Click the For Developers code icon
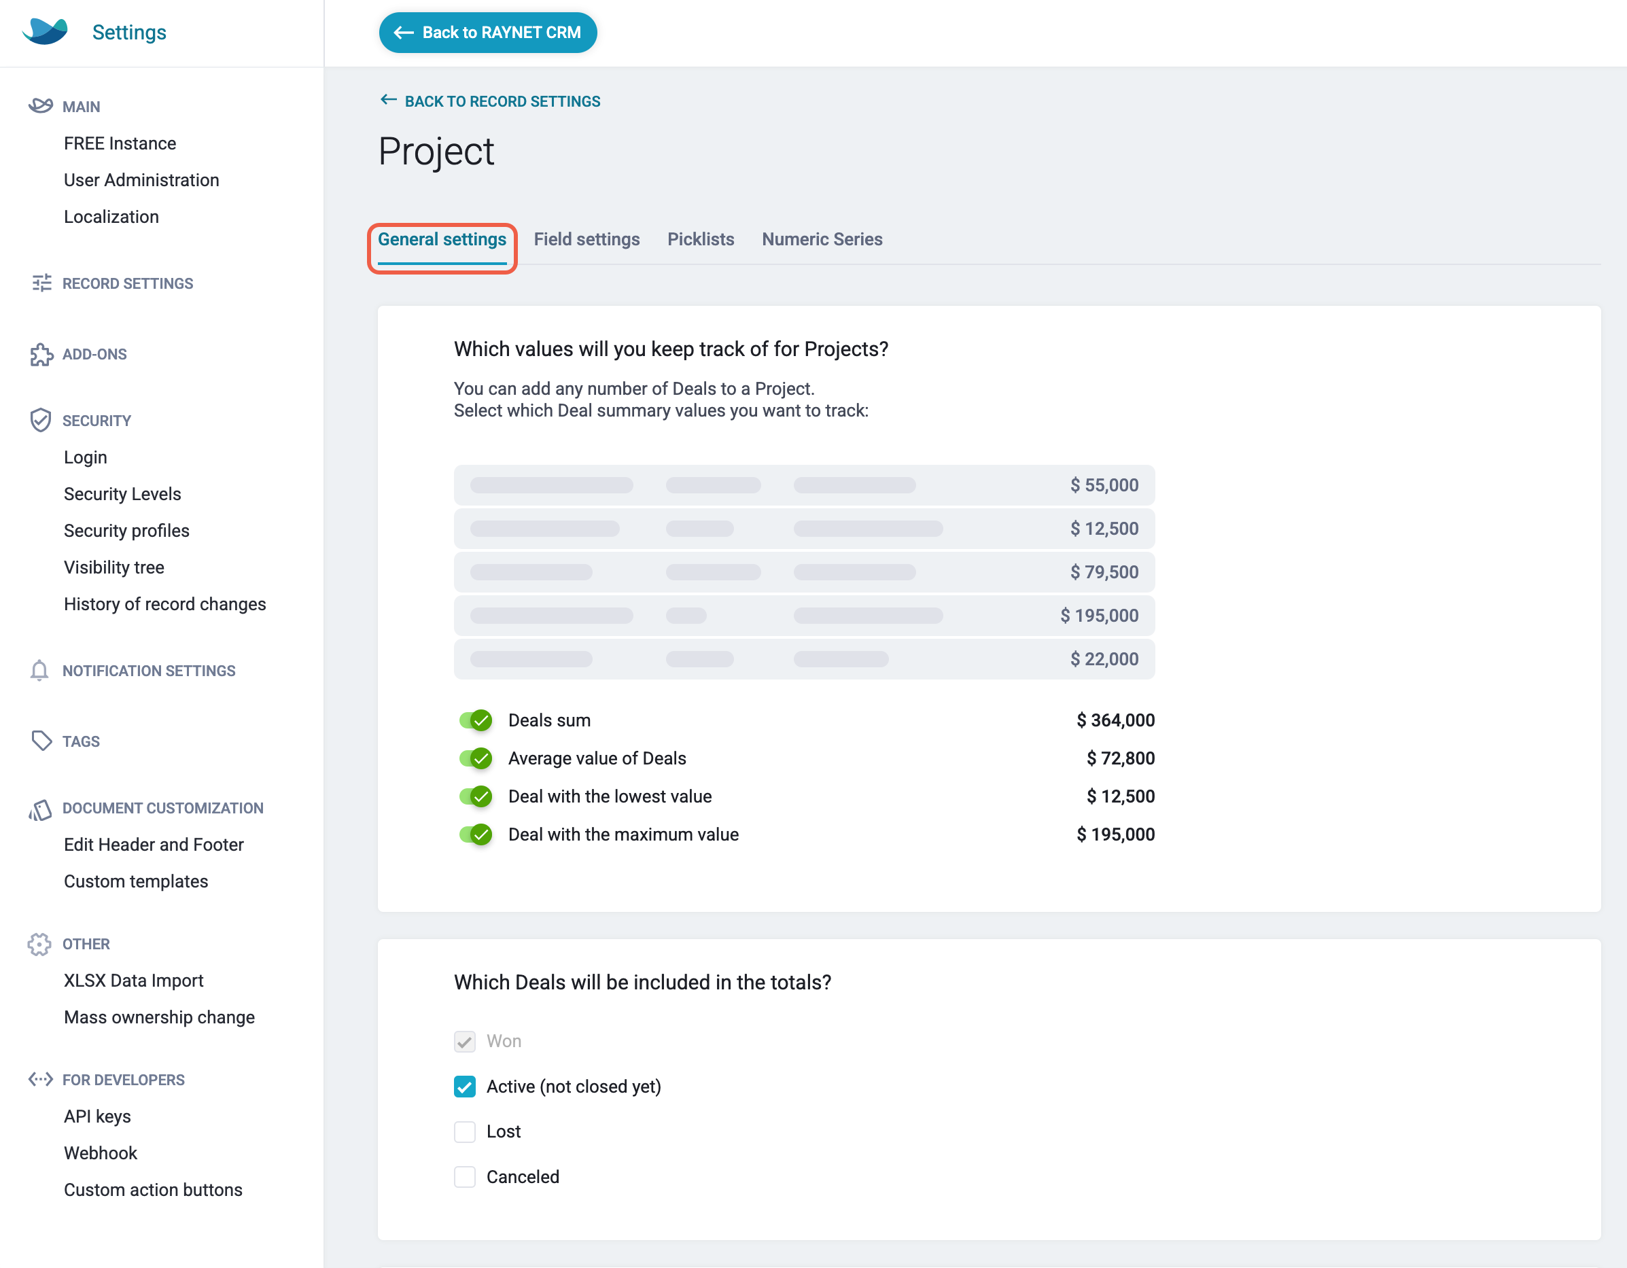The width and height of the screenshot is (1627, 1268). click(x=40, y=1080)
